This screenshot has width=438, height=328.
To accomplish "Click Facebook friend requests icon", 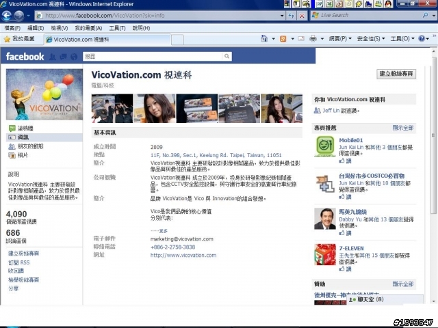I will click(53, 57).
